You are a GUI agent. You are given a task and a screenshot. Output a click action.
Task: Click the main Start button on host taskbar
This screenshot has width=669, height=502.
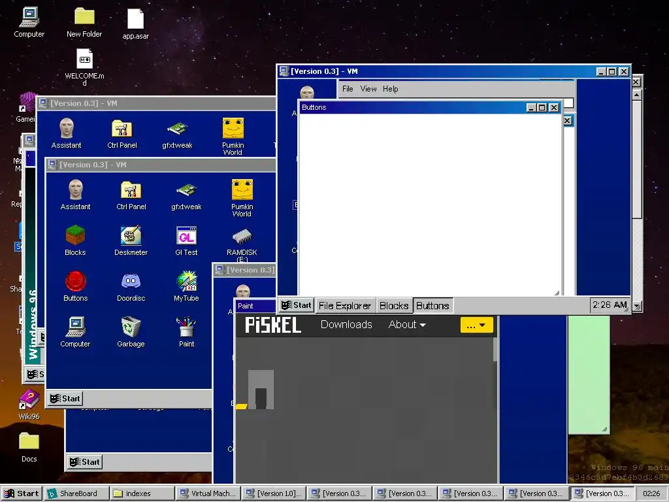(x=22, y=494)
